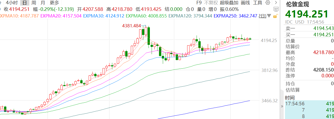Image resolution: width=334 pixels, height=119 pixels.
Task: Click the F9 button
Action: [199, 3]
